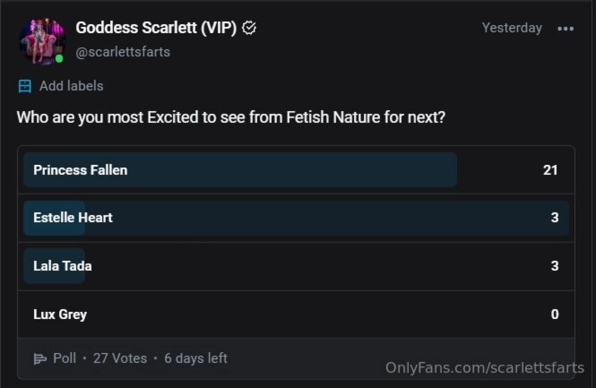Click the Poll label in footer
596x388 pixels.
[64, 358]
